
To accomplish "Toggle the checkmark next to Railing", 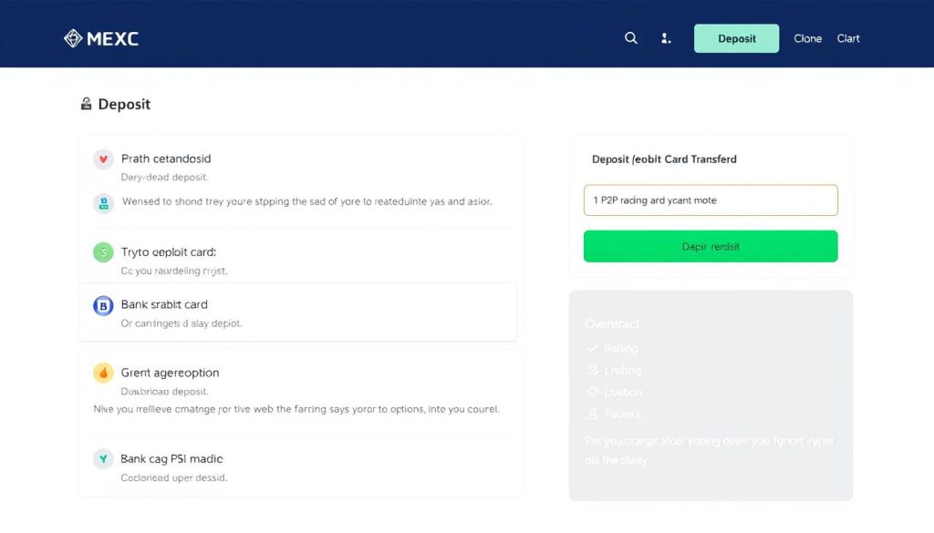I will click(593, 348).
